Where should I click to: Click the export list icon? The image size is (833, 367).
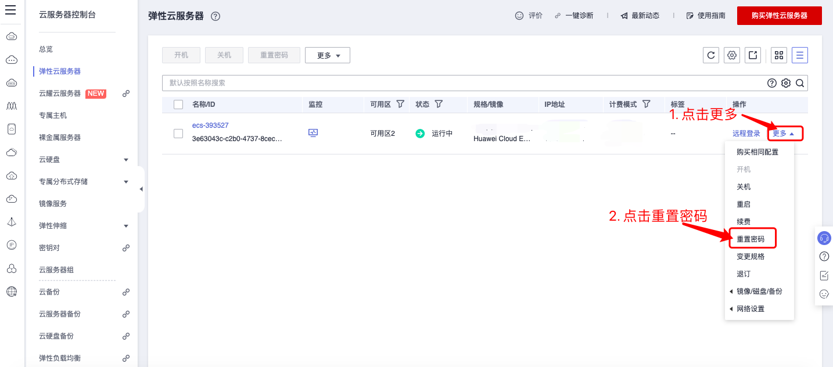753,55
